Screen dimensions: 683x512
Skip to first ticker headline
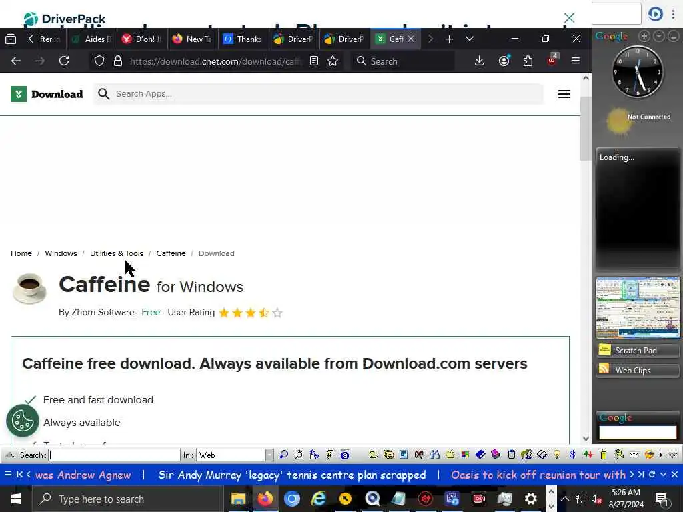19,475
